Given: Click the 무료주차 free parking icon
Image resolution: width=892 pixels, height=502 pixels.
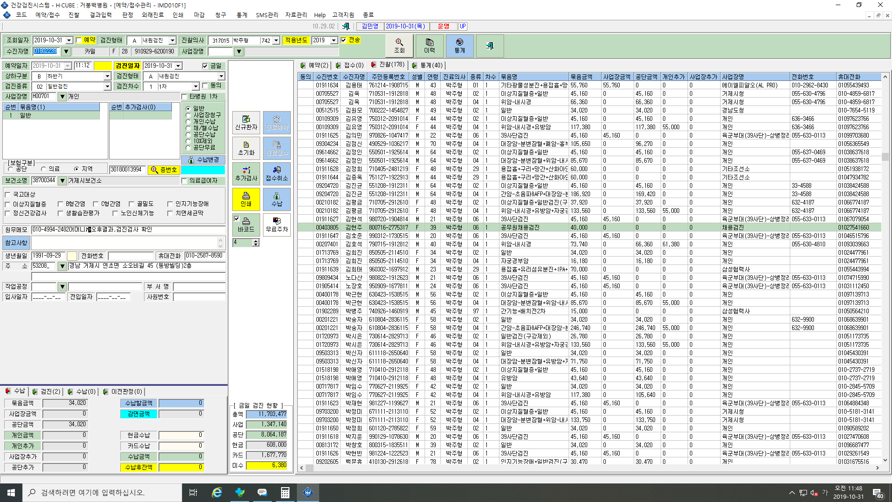Looking at the screenshot, I should coord(277,225).
